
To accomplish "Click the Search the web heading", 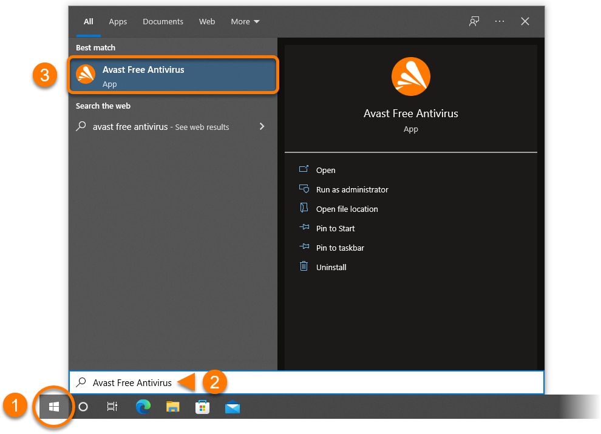I will 103,106.
